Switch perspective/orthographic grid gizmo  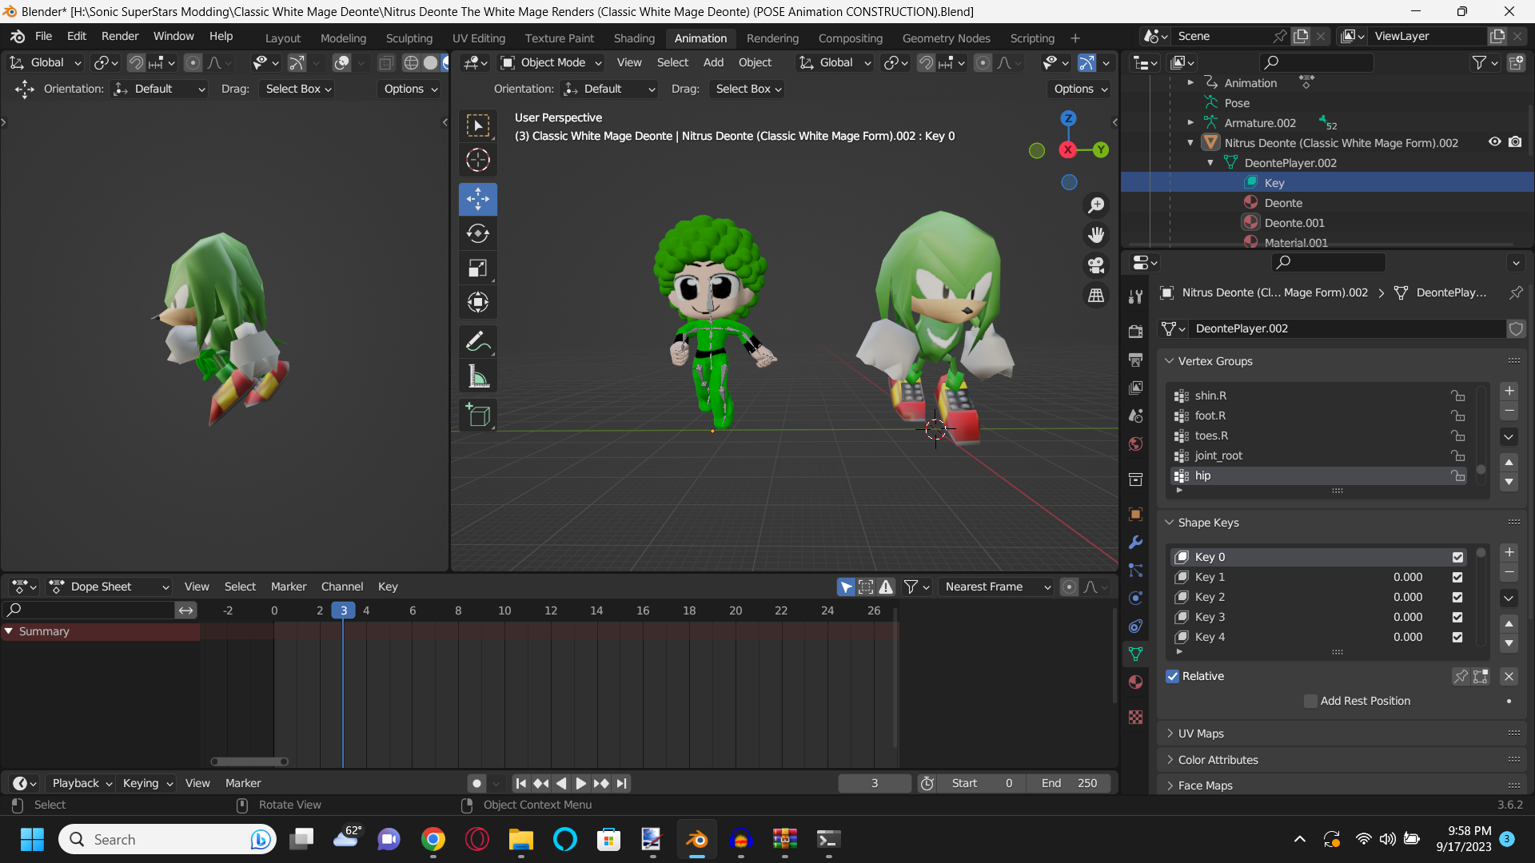point(1096,295)
